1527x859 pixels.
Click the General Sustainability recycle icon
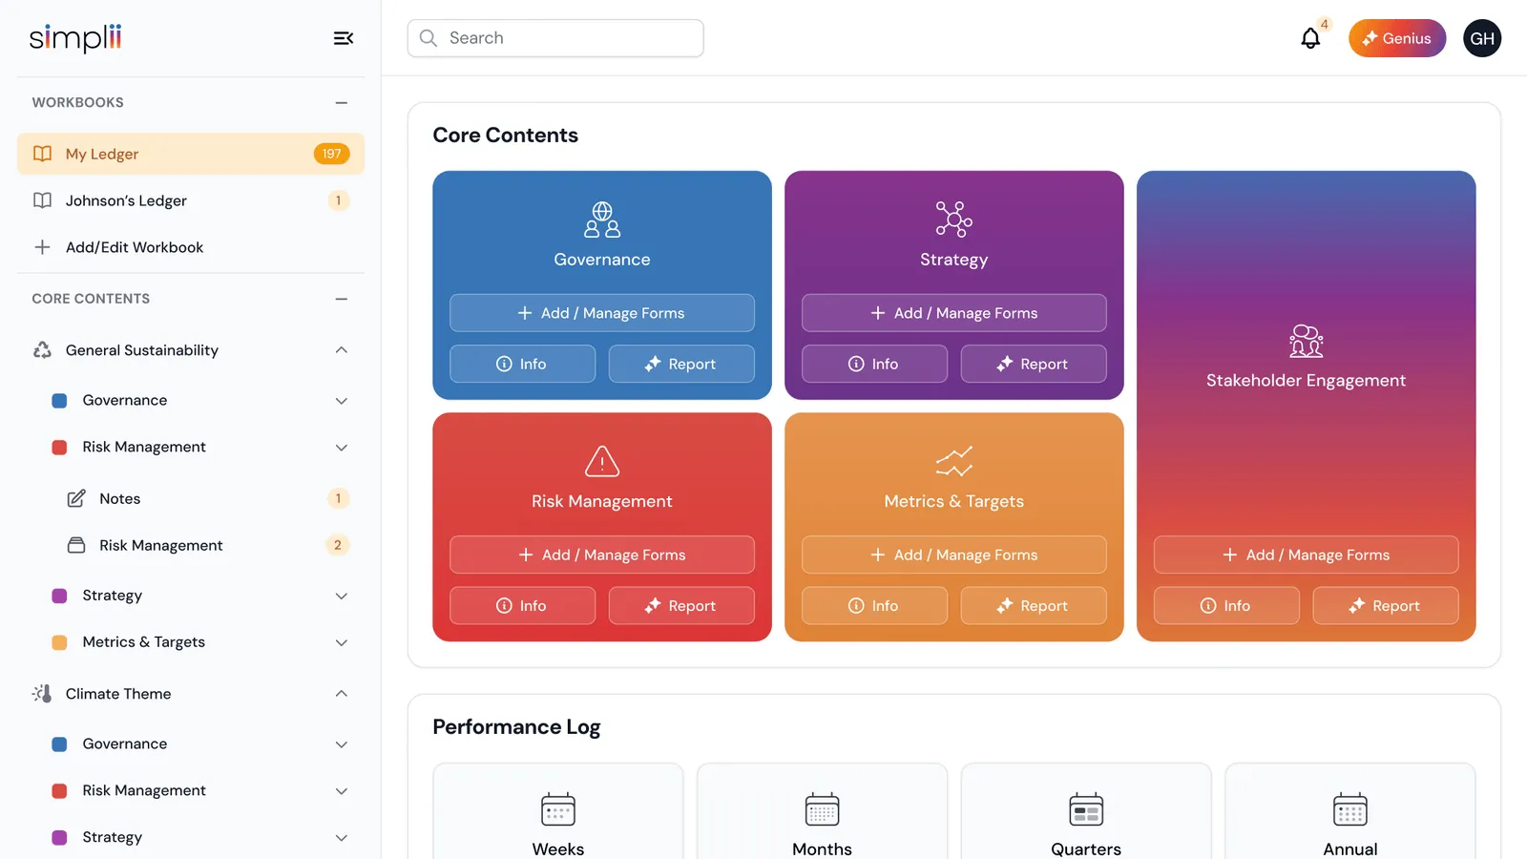(x=42, y=350)
